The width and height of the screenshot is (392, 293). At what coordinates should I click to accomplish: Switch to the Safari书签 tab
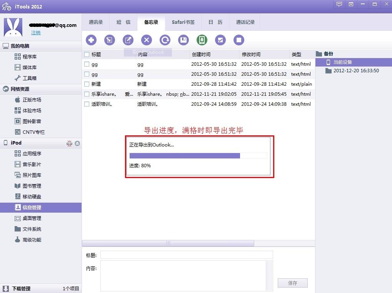coord(183,22)
